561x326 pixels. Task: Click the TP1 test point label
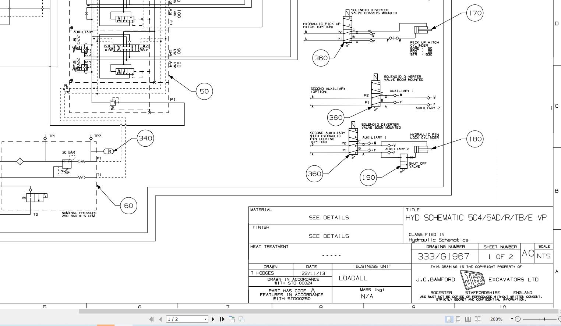53,136
